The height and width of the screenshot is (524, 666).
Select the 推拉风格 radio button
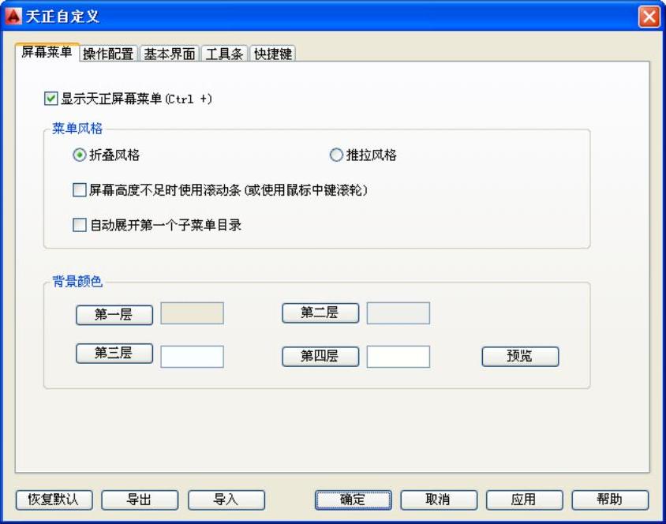[x=336, y=155]
